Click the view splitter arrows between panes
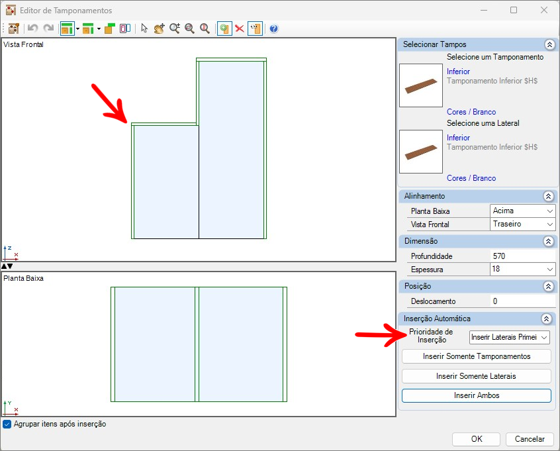Image resolution: width=560 pixels, height=451 pixels. pos(7,266)
